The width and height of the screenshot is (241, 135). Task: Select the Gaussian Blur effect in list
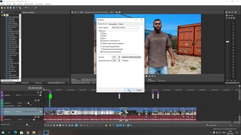(12, 71)
